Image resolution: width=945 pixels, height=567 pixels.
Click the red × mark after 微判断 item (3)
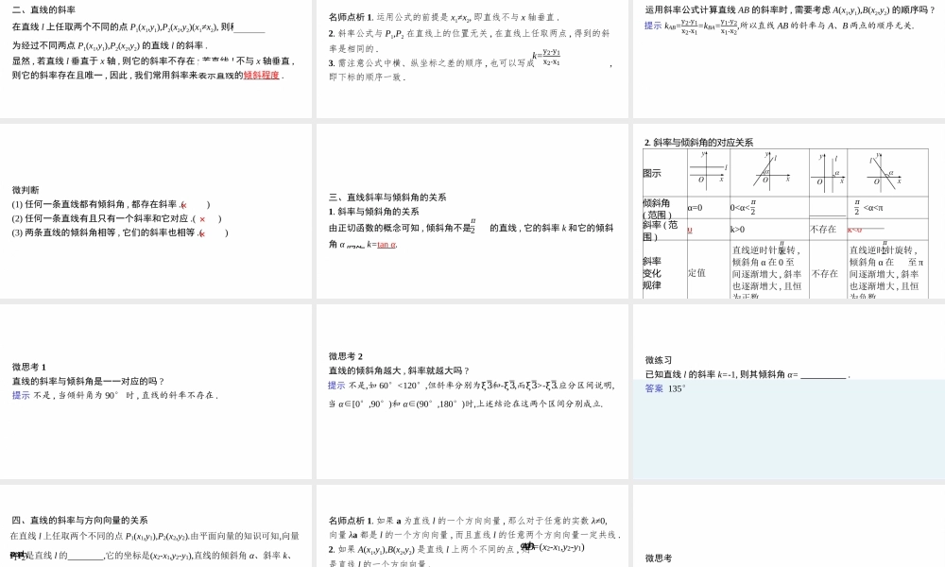point(202,233)
